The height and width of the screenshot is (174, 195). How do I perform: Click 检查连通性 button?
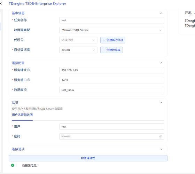(x=88, y=158)
